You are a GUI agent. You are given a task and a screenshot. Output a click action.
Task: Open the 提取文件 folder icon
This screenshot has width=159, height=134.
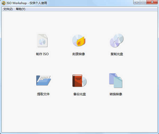43,80
